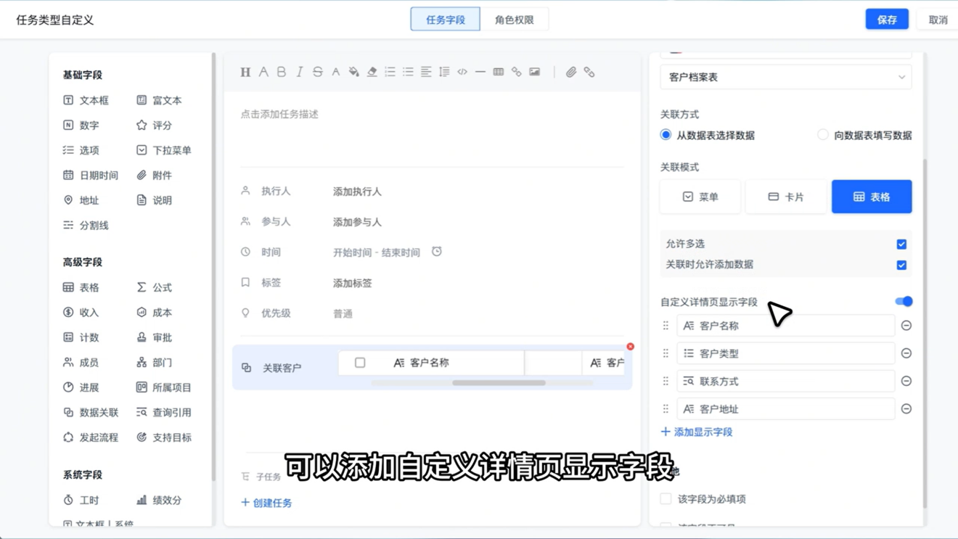Remove the 客户名称 display field
This screenshot has height=539, width=958.
[x=906, y=326]
